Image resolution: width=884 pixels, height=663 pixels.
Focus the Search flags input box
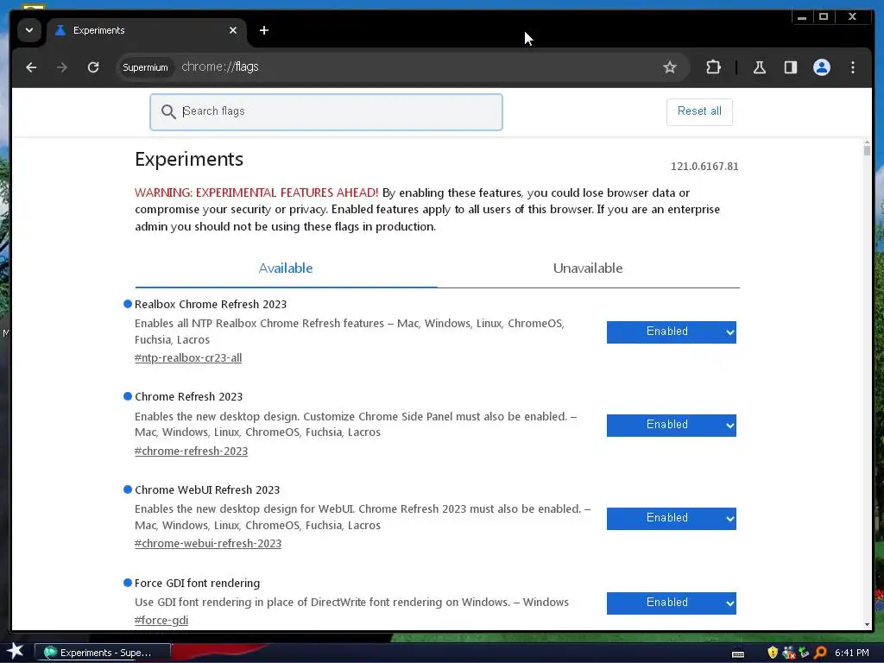pos(325,112)
